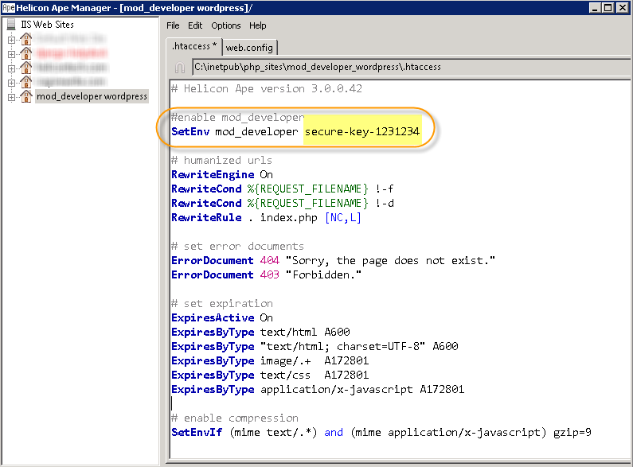Viewport: 633px width, 467px height.
Task: Open the File menu
Action: coord(173,25)
